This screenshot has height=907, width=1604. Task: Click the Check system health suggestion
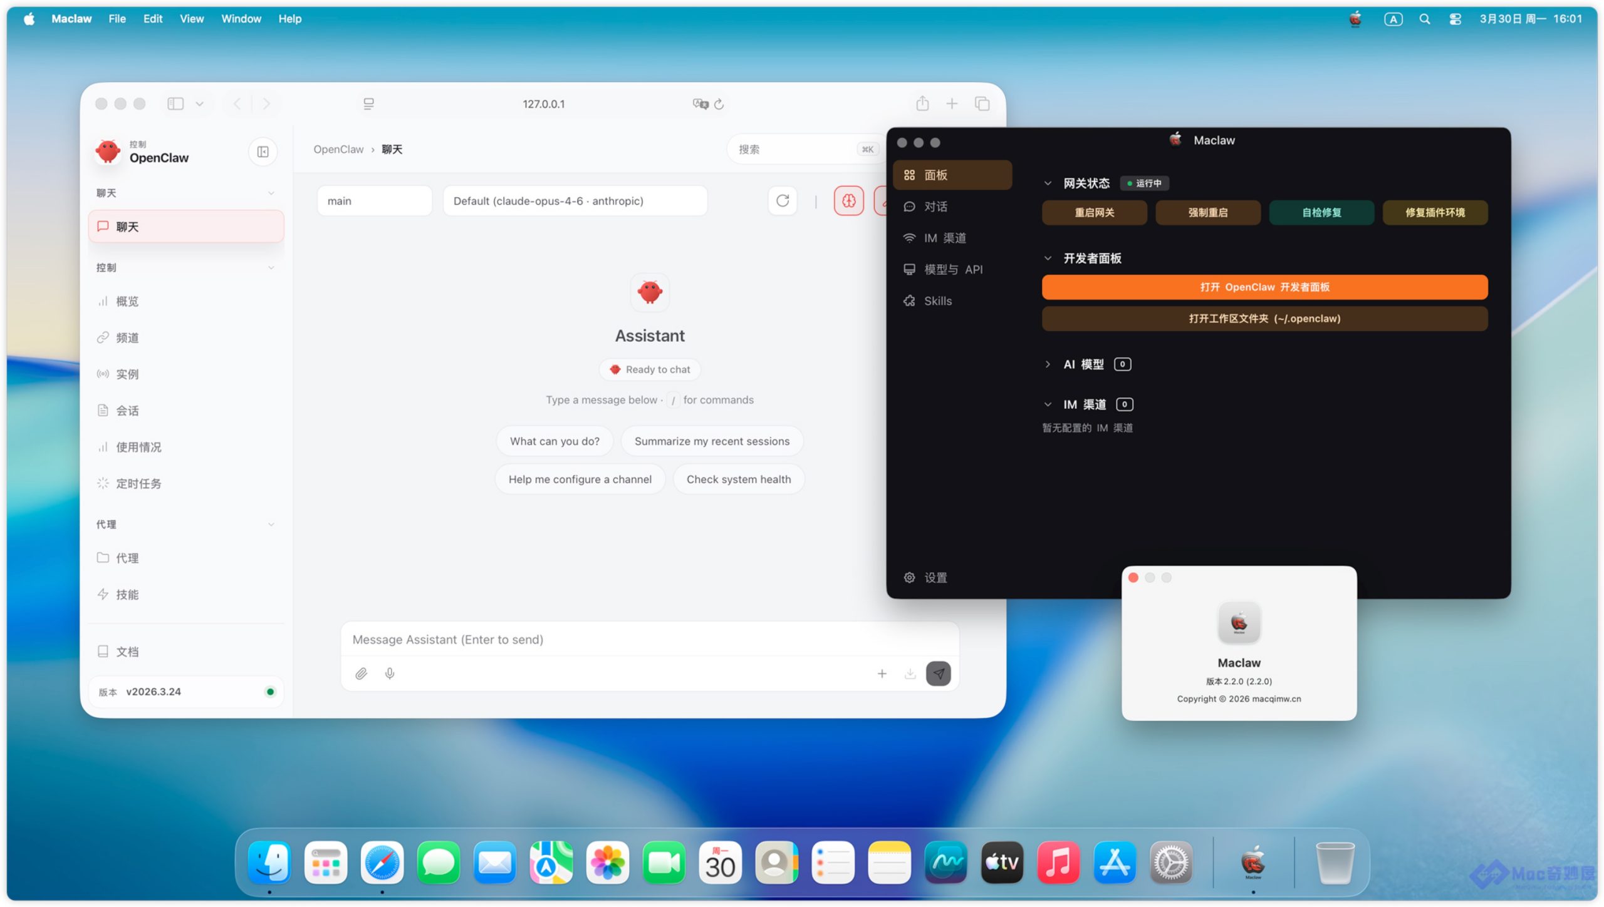[738, 479]
